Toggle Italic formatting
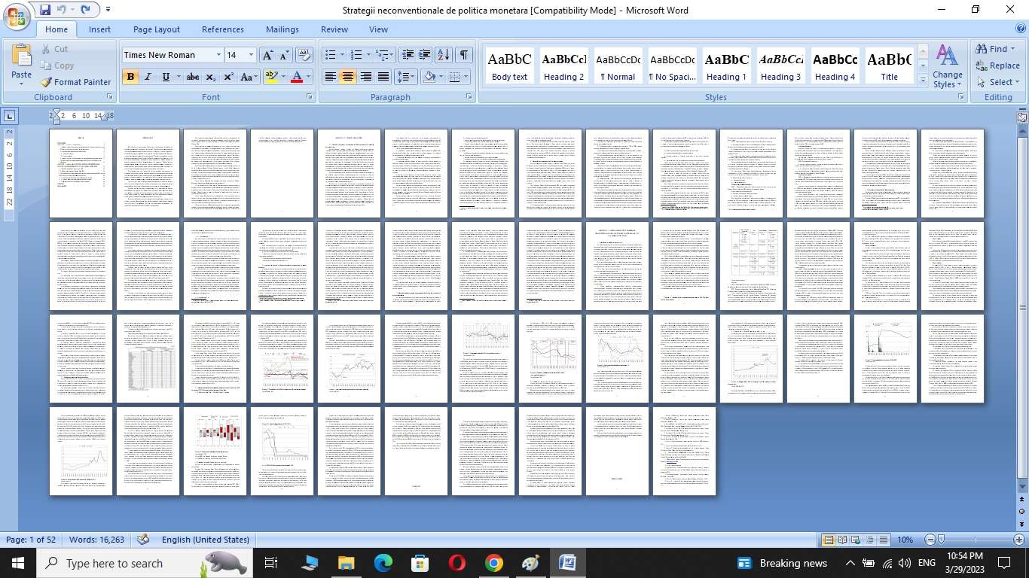1029x578 pixels. [x=148, y=77]
